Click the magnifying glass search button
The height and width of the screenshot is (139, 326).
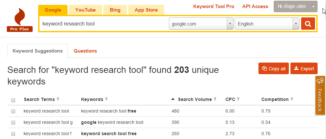point(308,24)
